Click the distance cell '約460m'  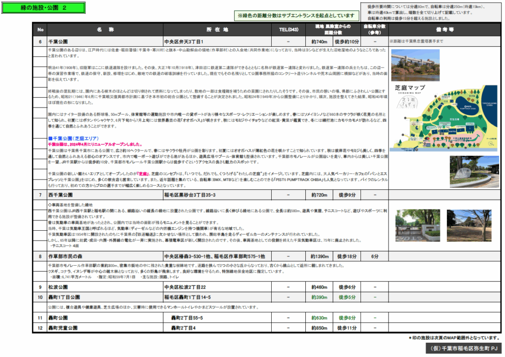click(319, 287)
